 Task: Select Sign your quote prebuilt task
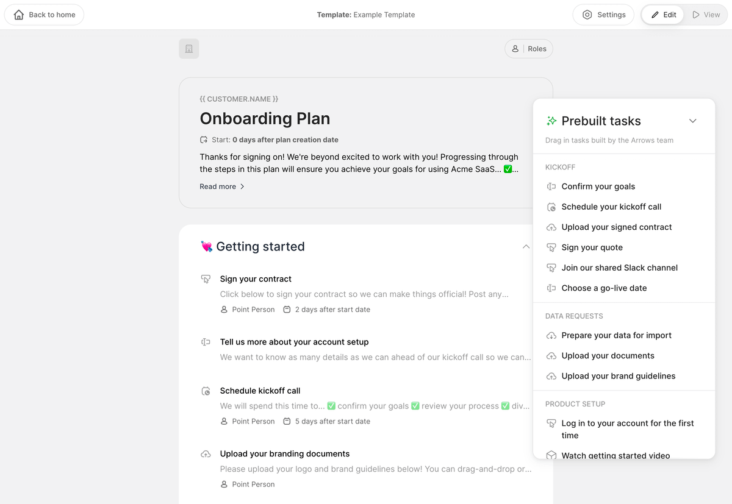tap(592, 247)
